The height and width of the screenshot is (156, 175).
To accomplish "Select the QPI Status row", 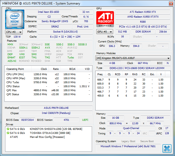I will point(48,94).
